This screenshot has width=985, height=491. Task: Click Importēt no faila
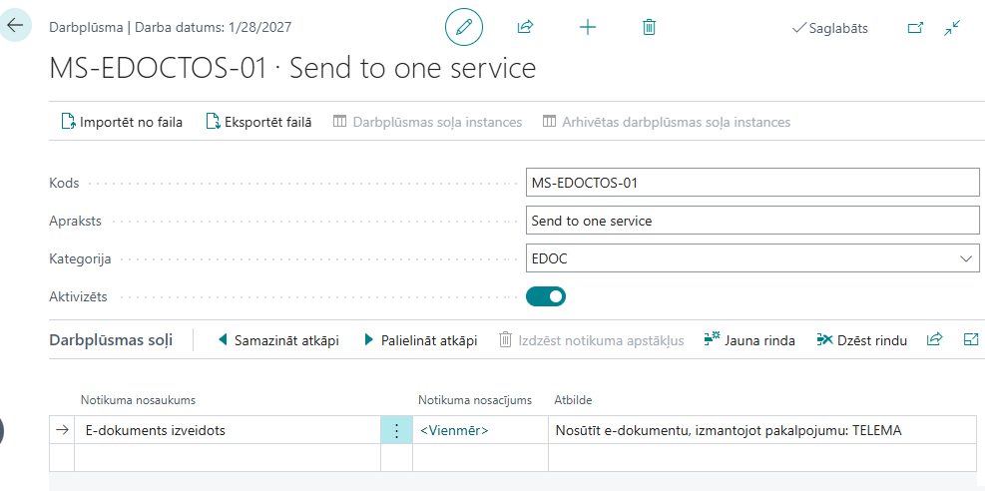(x=122, y=122)
